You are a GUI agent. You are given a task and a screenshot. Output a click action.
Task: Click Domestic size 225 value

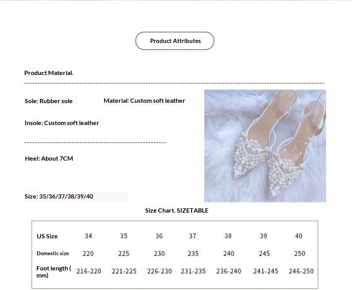pos(124,253)
